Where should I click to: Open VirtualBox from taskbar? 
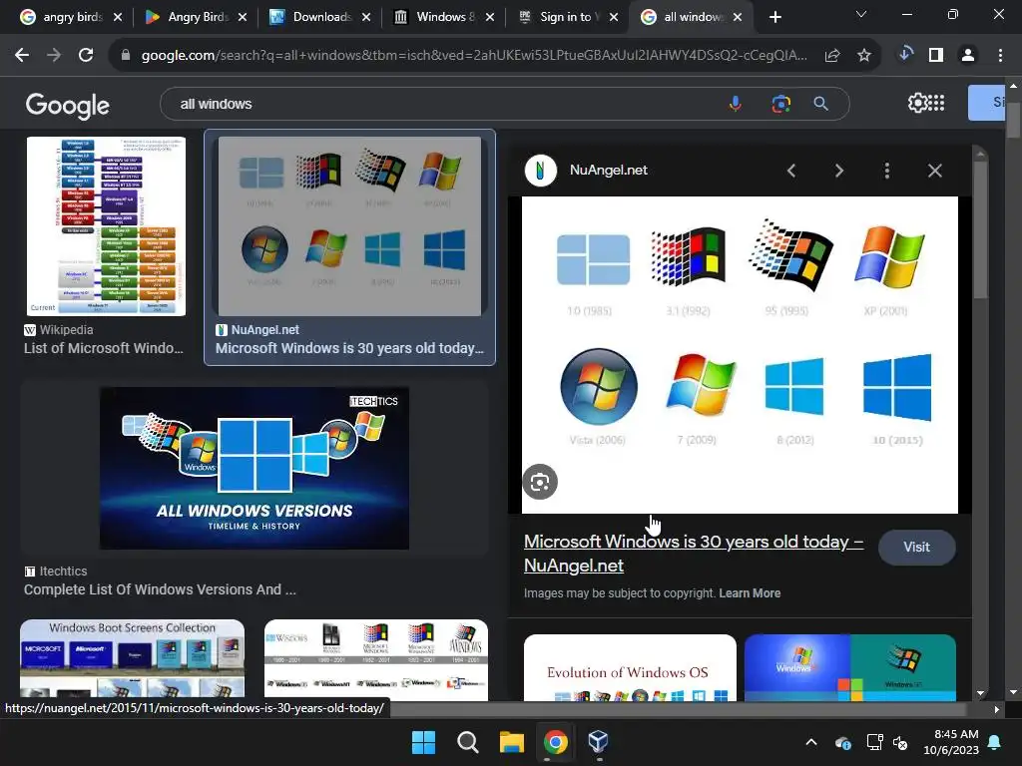coord(599,742)
